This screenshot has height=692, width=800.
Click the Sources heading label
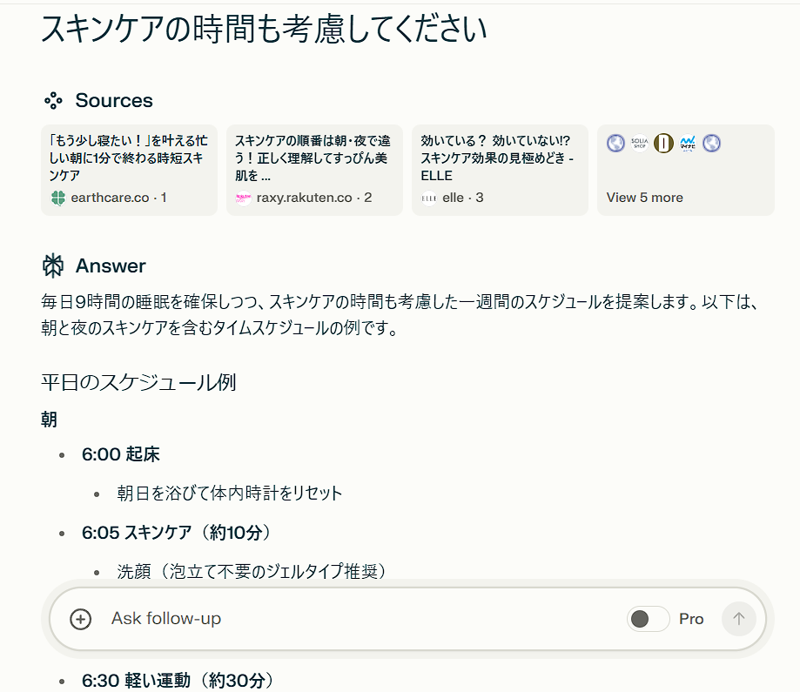(114, 101)
